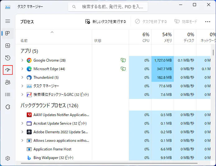Open the Performance page in sidebar
Image resolution: width=216 pixels, height=166 pixels.
click(8, 46)
